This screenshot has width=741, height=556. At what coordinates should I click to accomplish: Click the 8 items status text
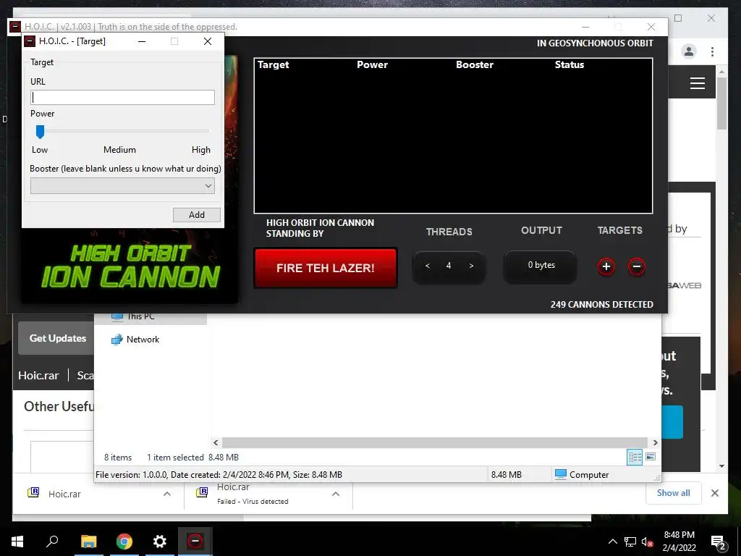[118, 458]
